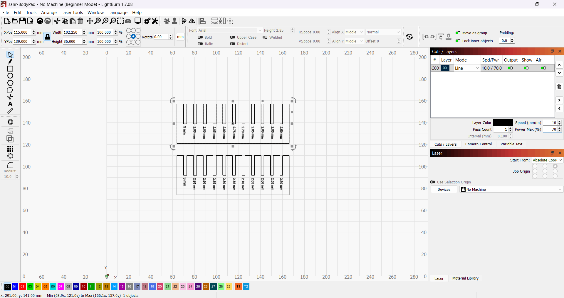
Task: Zoom in with the magnifier plus icon
Action: point(105,21)
